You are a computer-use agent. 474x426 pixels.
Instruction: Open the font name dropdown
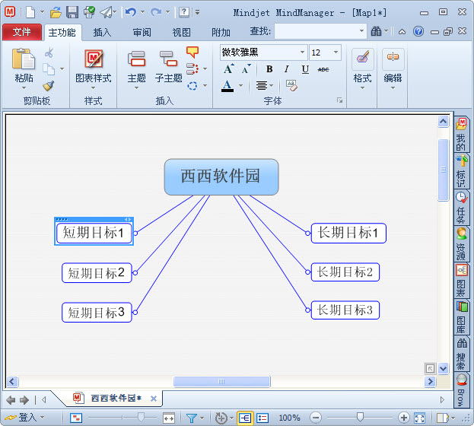(302, 52)
